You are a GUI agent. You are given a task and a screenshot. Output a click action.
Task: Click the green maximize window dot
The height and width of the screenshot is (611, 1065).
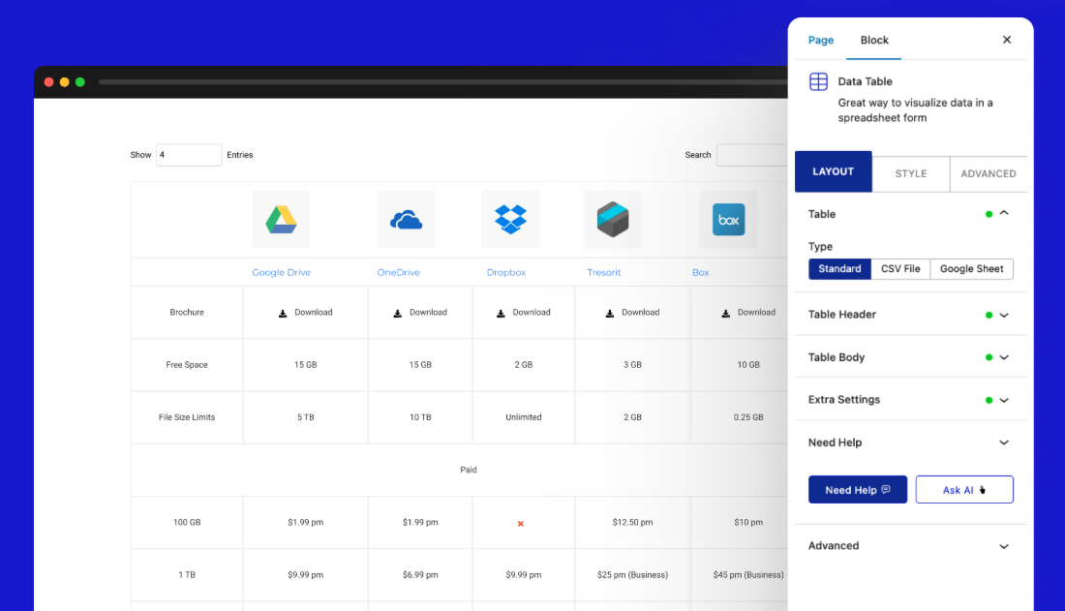pyautogui.click(x=80, y=82)
